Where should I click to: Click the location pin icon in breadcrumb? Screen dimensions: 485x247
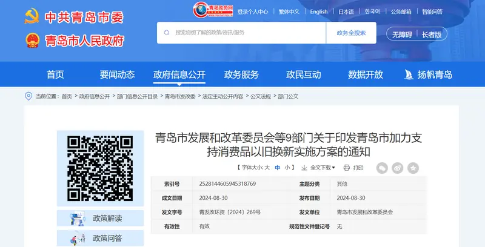point(28,96)
